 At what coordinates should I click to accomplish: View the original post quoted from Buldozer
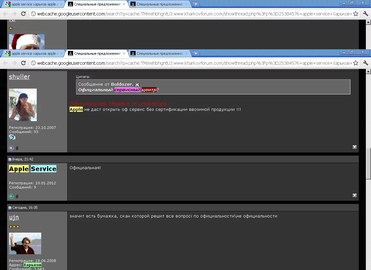[137, 84]
